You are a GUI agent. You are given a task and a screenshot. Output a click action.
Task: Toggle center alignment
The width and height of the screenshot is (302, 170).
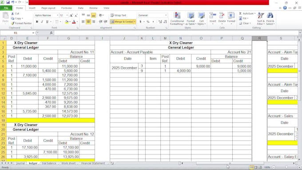tap(88, 22)
